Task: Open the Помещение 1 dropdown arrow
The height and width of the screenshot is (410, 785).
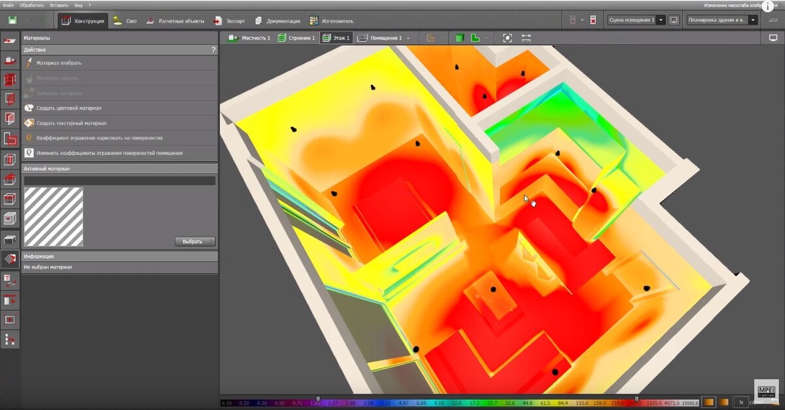Action: 408,39
